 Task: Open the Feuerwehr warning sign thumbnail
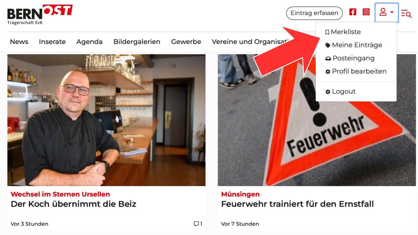point(317,120)
